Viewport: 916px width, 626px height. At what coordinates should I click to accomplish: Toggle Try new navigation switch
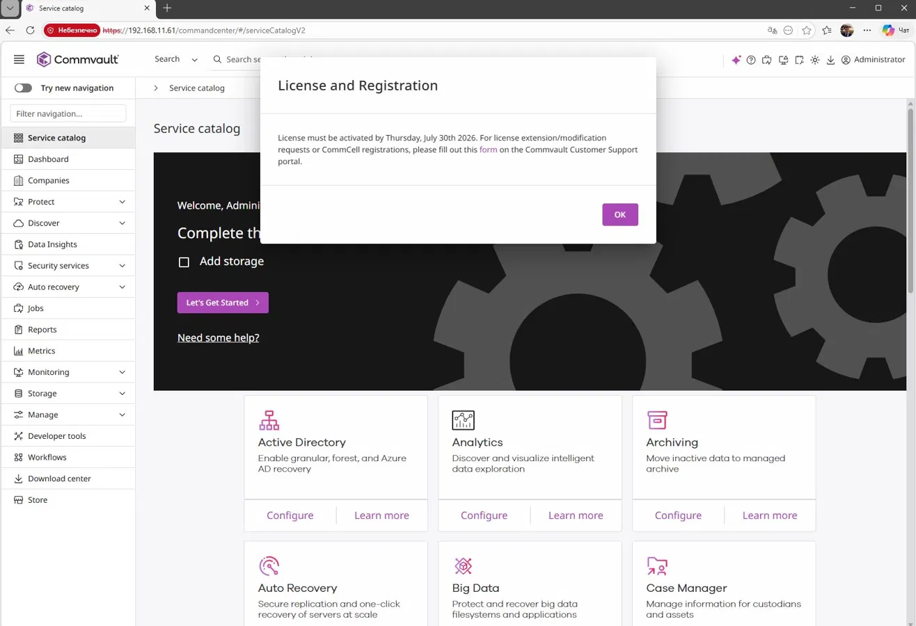pos(23,88)
